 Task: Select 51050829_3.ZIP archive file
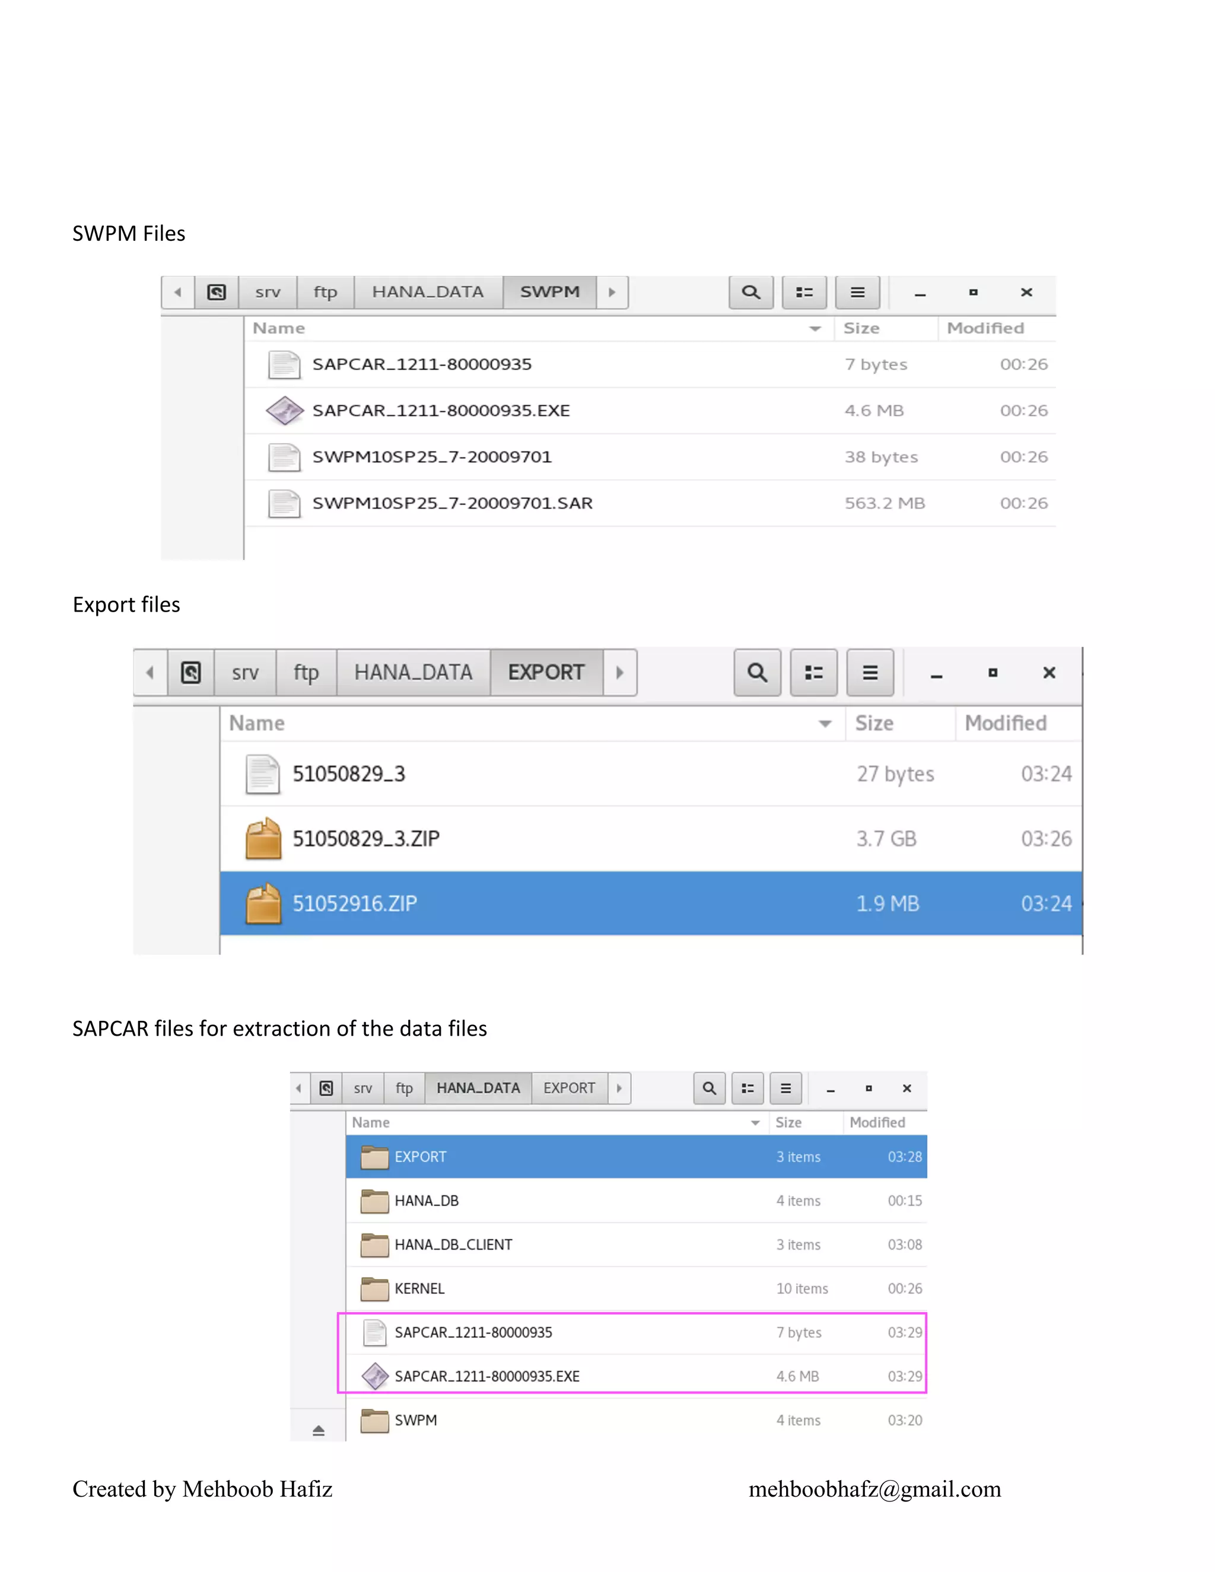(x=365, y=839)
